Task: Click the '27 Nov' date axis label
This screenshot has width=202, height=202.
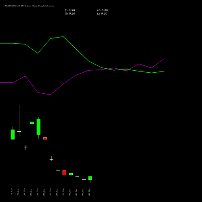Action: click(x=57, y=192)
